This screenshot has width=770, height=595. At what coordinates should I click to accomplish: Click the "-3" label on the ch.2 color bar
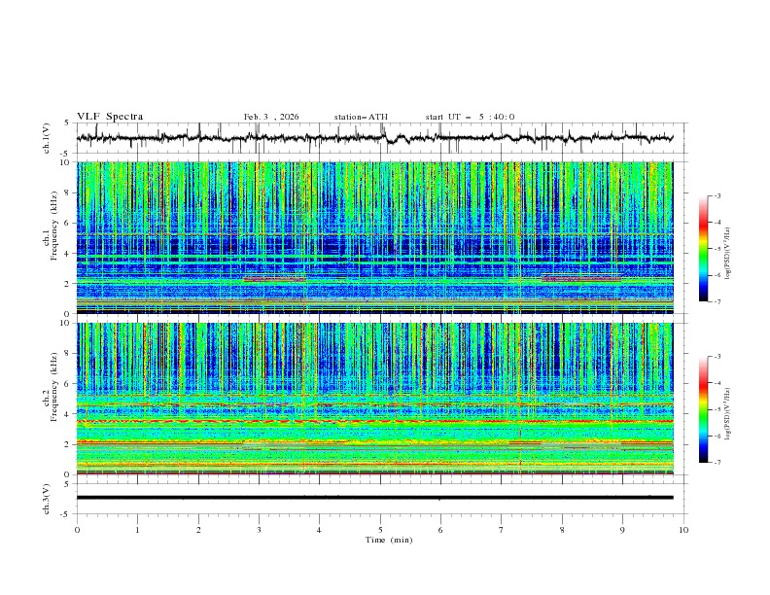click(717, 357)
